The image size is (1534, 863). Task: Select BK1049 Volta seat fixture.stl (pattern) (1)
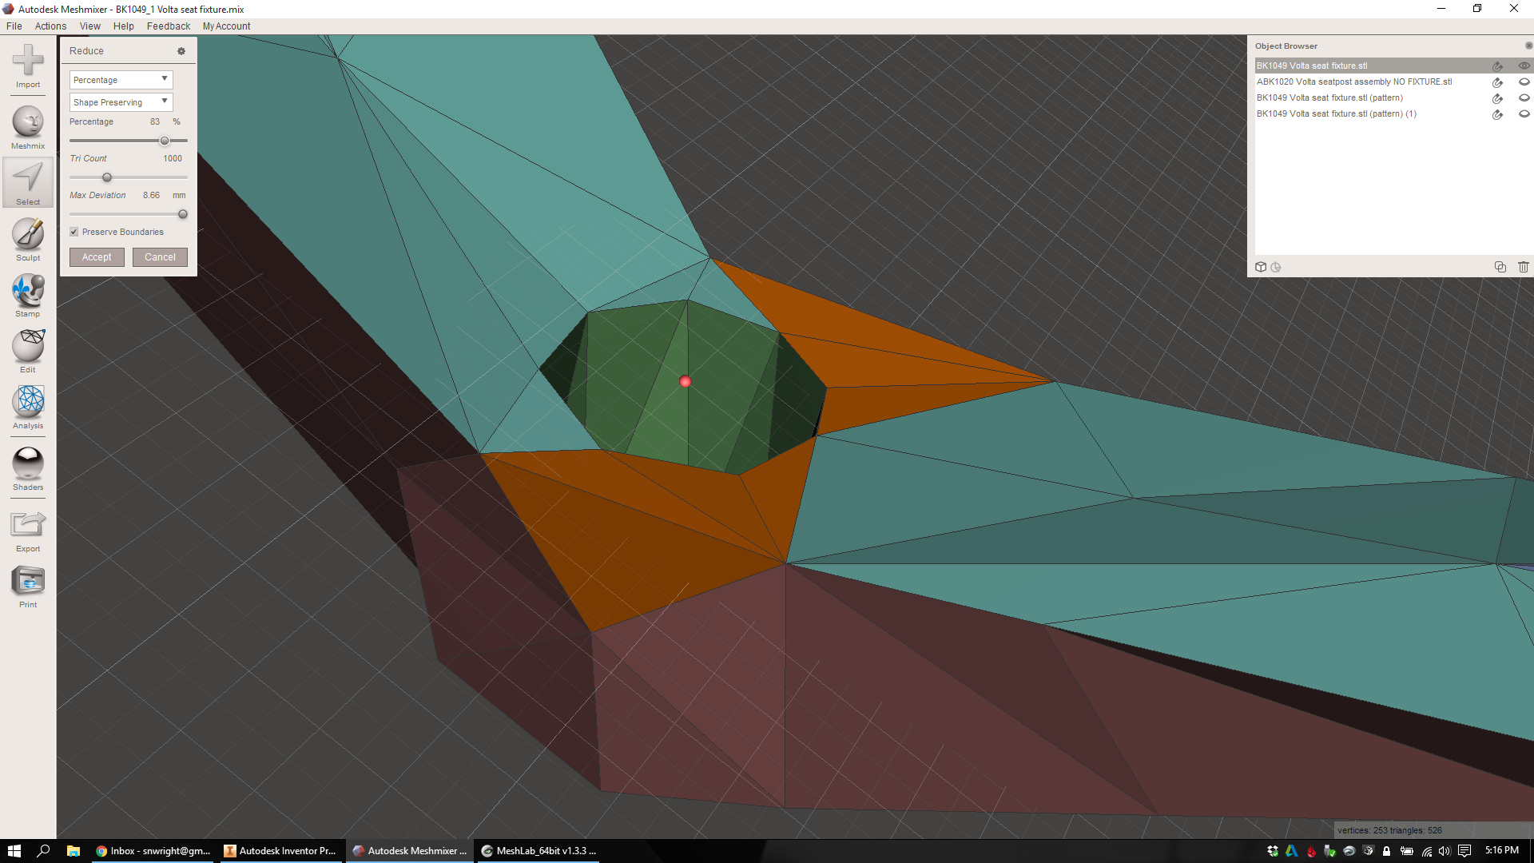click(1337, 114)
